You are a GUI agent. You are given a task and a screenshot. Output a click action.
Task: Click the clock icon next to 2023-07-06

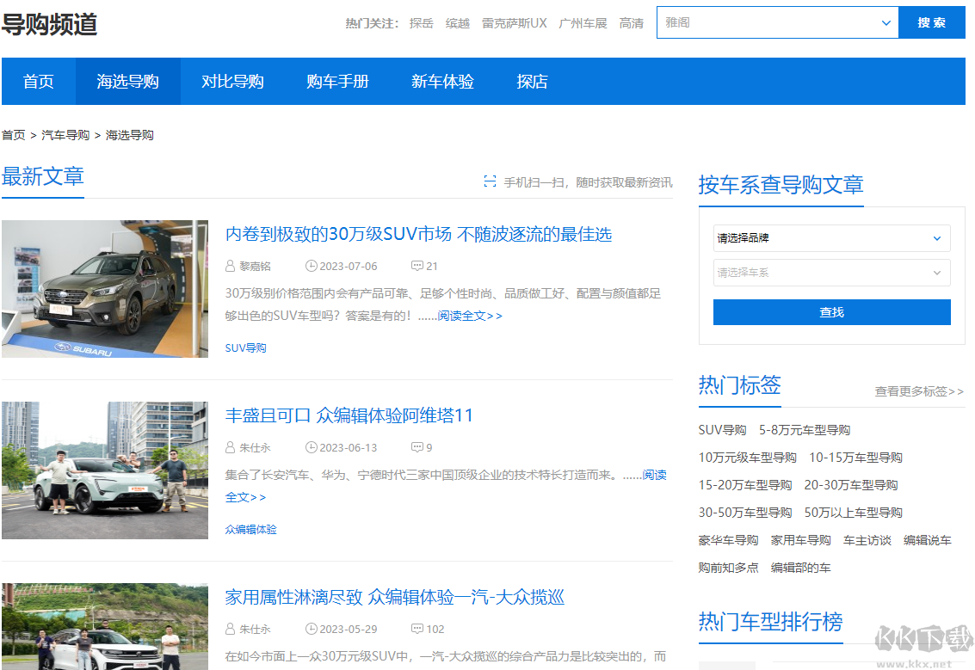coord(312,266)
